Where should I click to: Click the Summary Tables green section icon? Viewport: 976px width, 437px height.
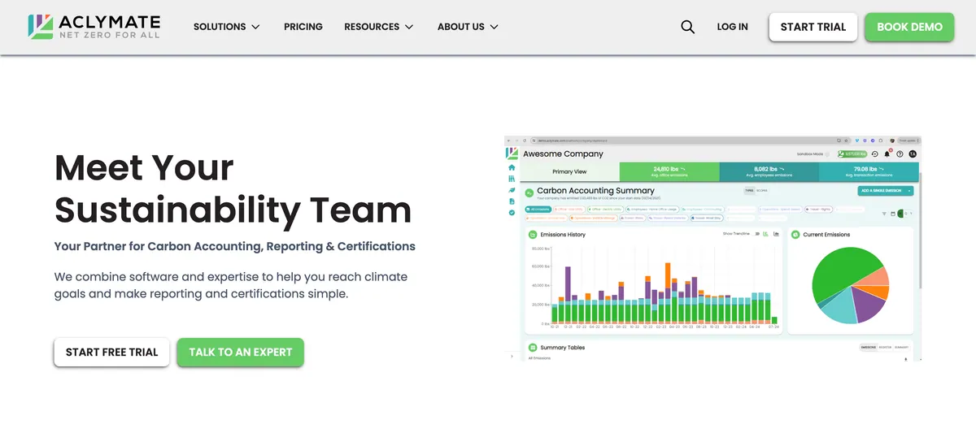tap(533, 348)
